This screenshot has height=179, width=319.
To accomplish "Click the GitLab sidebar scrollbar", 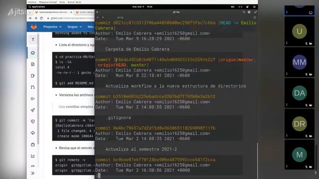I will coord(38,89).
